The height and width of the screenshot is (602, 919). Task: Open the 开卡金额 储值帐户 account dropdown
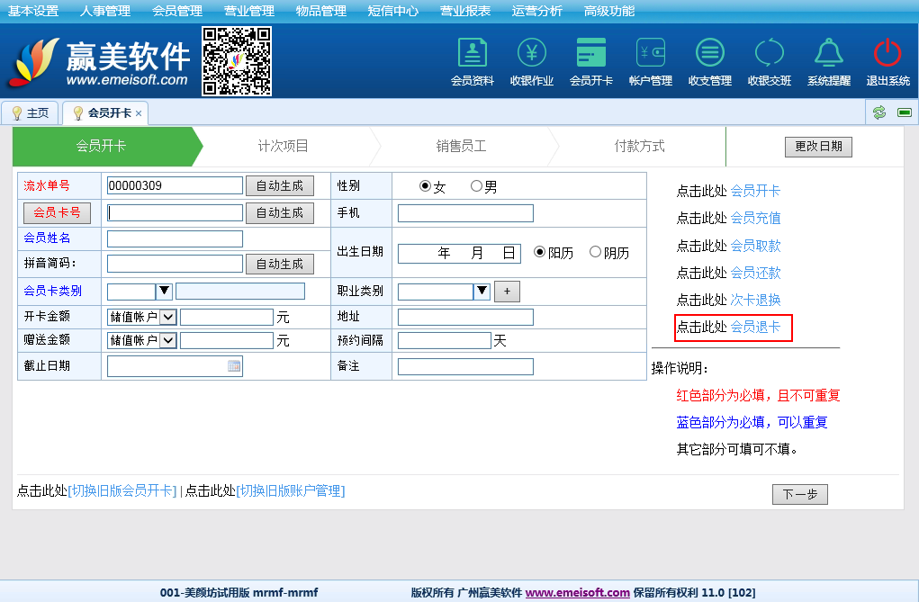[x=167, y=317]
